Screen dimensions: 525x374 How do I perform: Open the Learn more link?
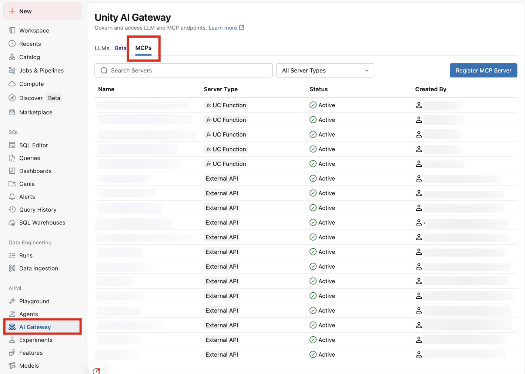[223, 27]
